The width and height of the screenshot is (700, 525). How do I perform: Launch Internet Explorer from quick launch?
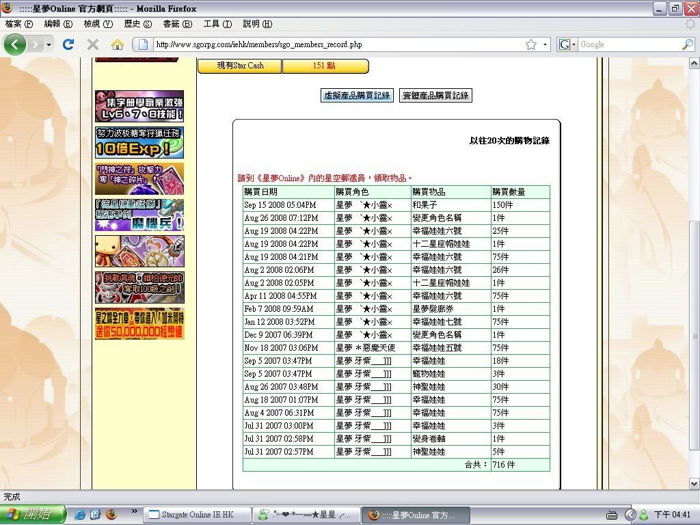tap(80, 514)
